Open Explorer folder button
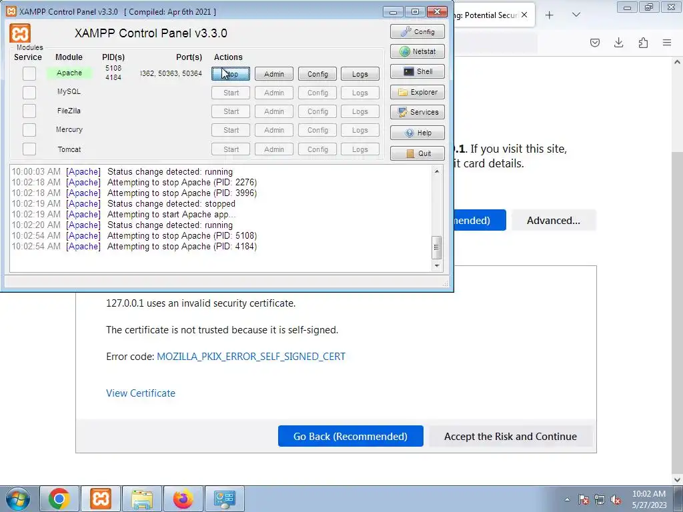The width and height of the screenshot is (683, 512). pos(418,92)
